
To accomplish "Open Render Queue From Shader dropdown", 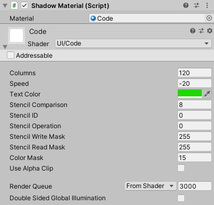I will tap(150, 186).
